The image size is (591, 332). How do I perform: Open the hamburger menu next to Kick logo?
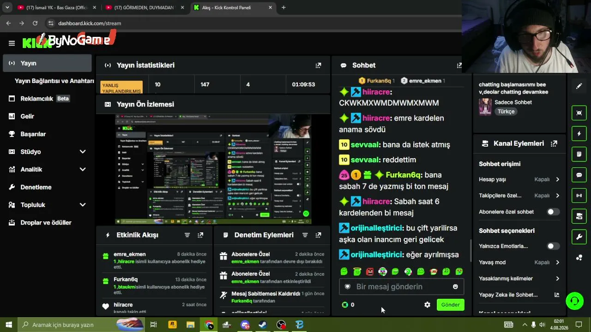(12, 43)
